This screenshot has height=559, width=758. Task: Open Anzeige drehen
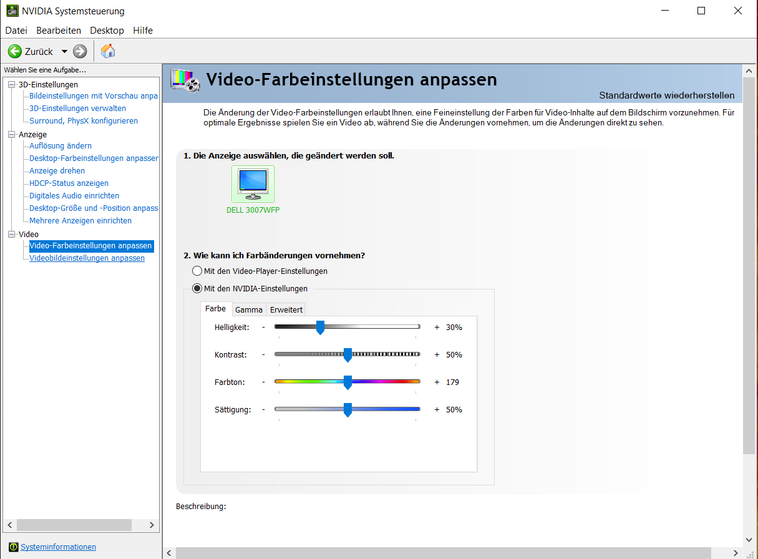(57, 171)
